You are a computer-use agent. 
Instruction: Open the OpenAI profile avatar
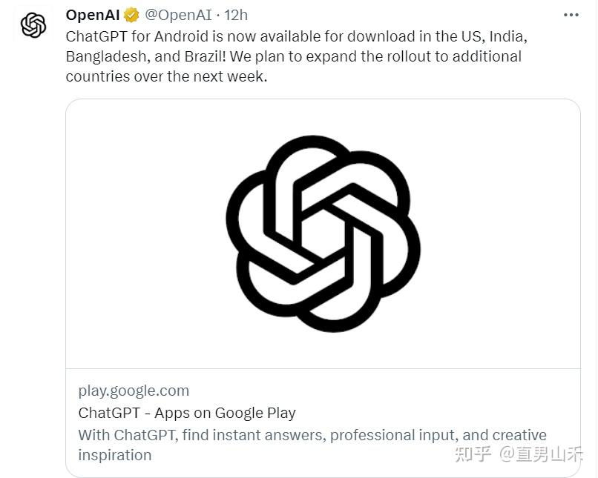tap(33, 25)
